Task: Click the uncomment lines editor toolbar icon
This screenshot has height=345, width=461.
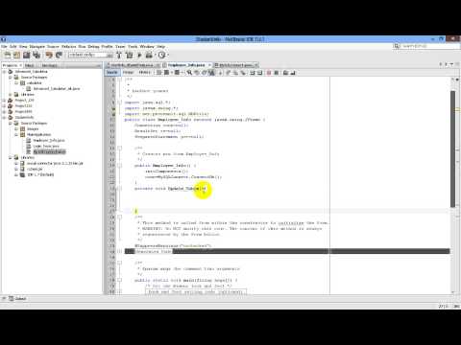Action: (293, 73)
